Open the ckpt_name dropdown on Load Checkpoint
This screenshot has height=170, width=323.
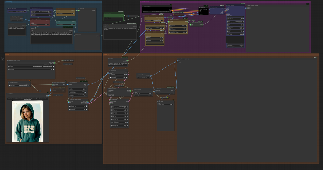point(157,12)
